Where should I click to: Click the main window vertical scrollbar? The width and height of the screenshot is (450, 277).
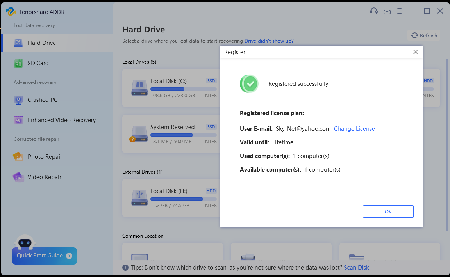pos(446,145)
